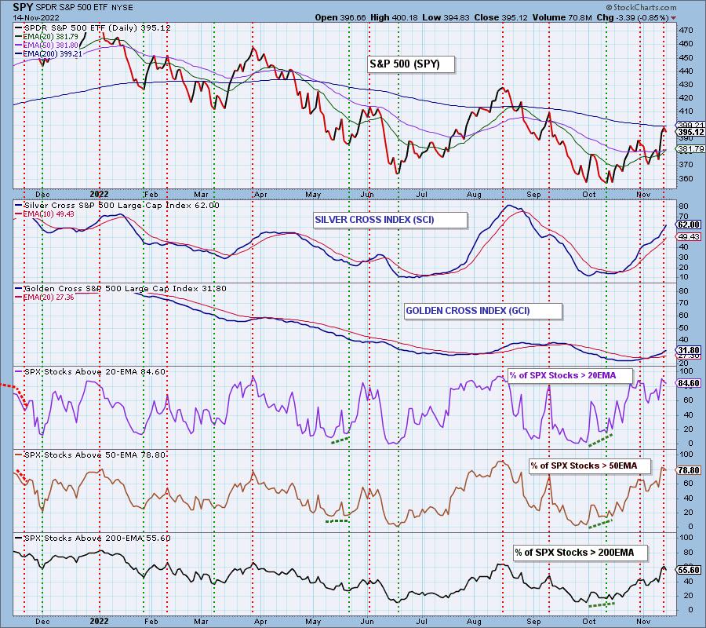The width and height of the screenshot is (706, 628).
Task: Click the 55.60 value tag on 200-EMA panel
Action: click(689, 570)
